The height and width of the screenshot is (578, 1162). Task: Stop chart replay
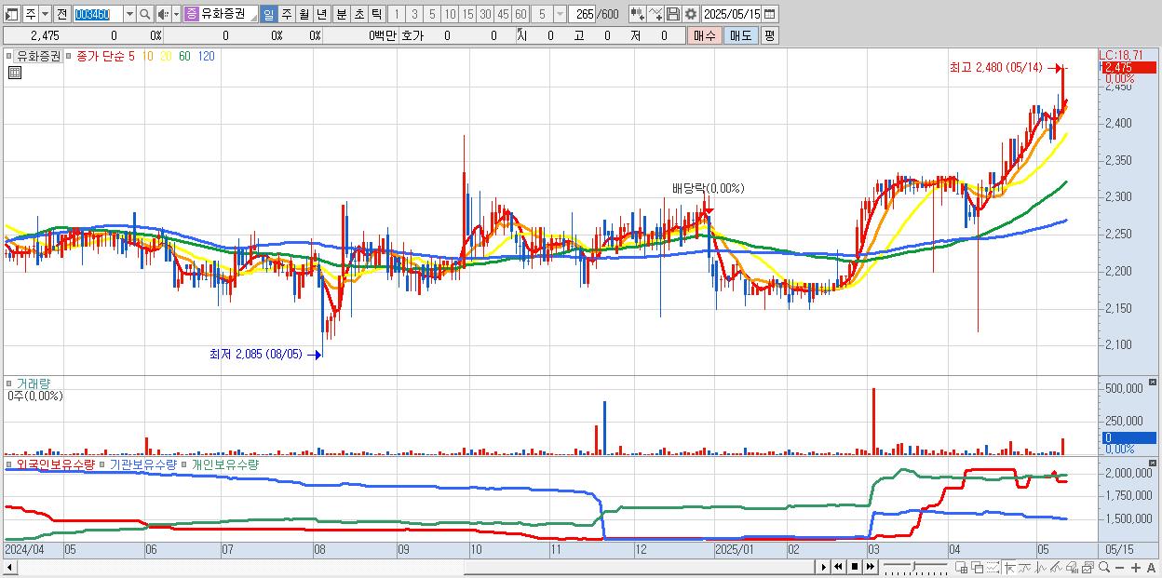pos(854,567)
